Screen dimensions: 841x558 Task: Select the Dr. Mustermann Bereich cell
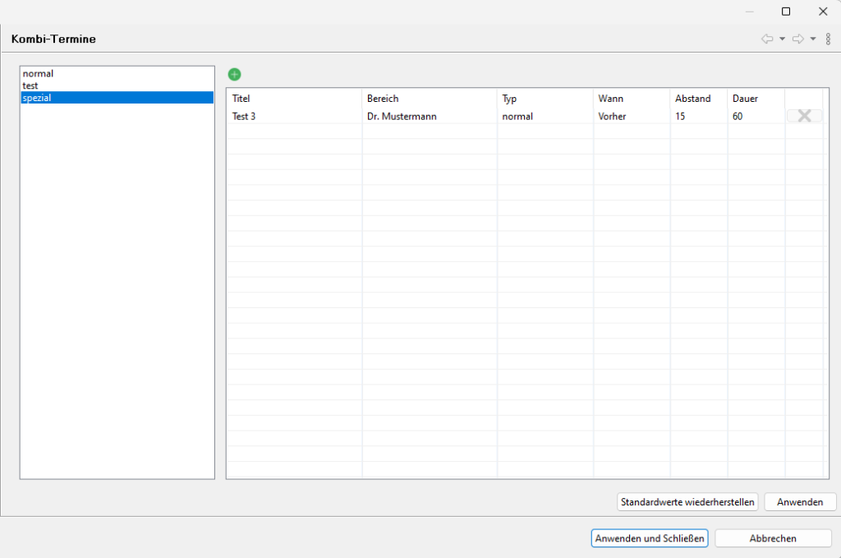(402, 117)
